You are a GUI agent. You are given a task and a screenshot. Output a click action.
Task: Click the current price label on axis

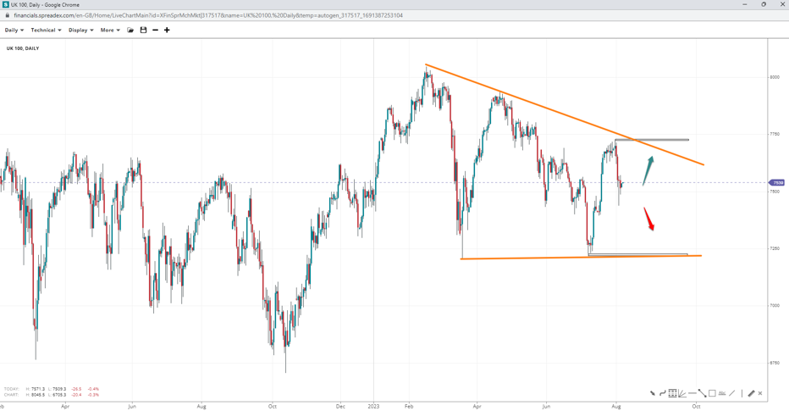click(777, 183)
